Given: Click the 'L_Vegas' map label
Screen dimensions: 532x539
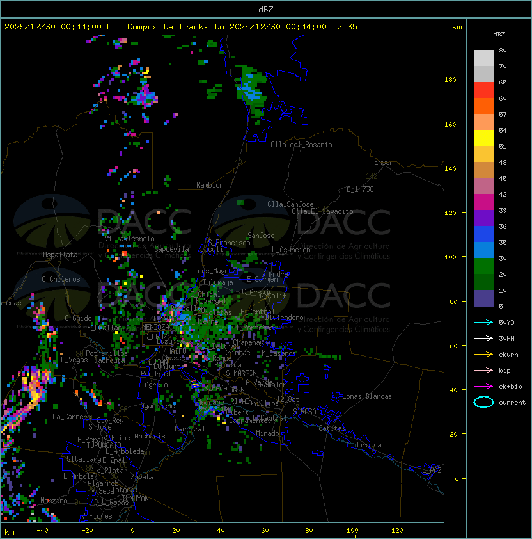Looking at the screenshot, I should tap(74, 360).
